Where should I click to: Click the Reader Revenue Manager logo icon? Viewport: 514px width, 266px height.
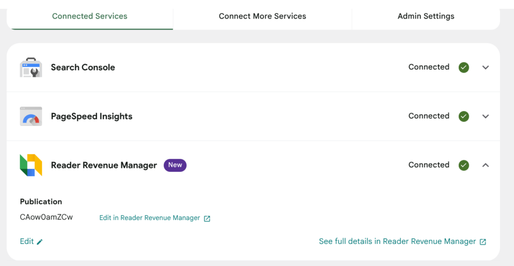(x=31, y=165)
